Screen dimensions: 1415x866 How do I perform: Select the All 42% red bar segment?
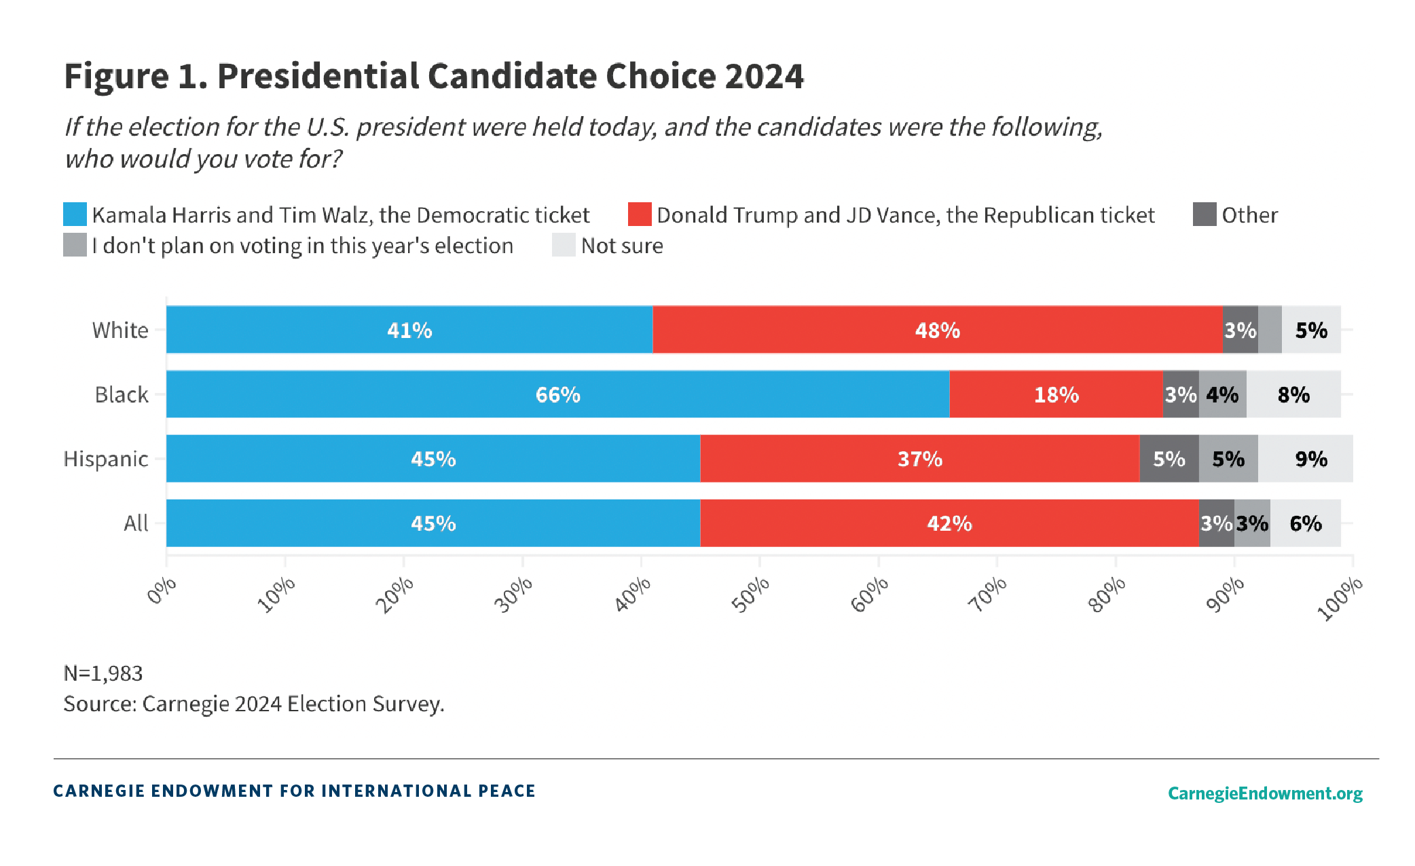pos(949,523)
